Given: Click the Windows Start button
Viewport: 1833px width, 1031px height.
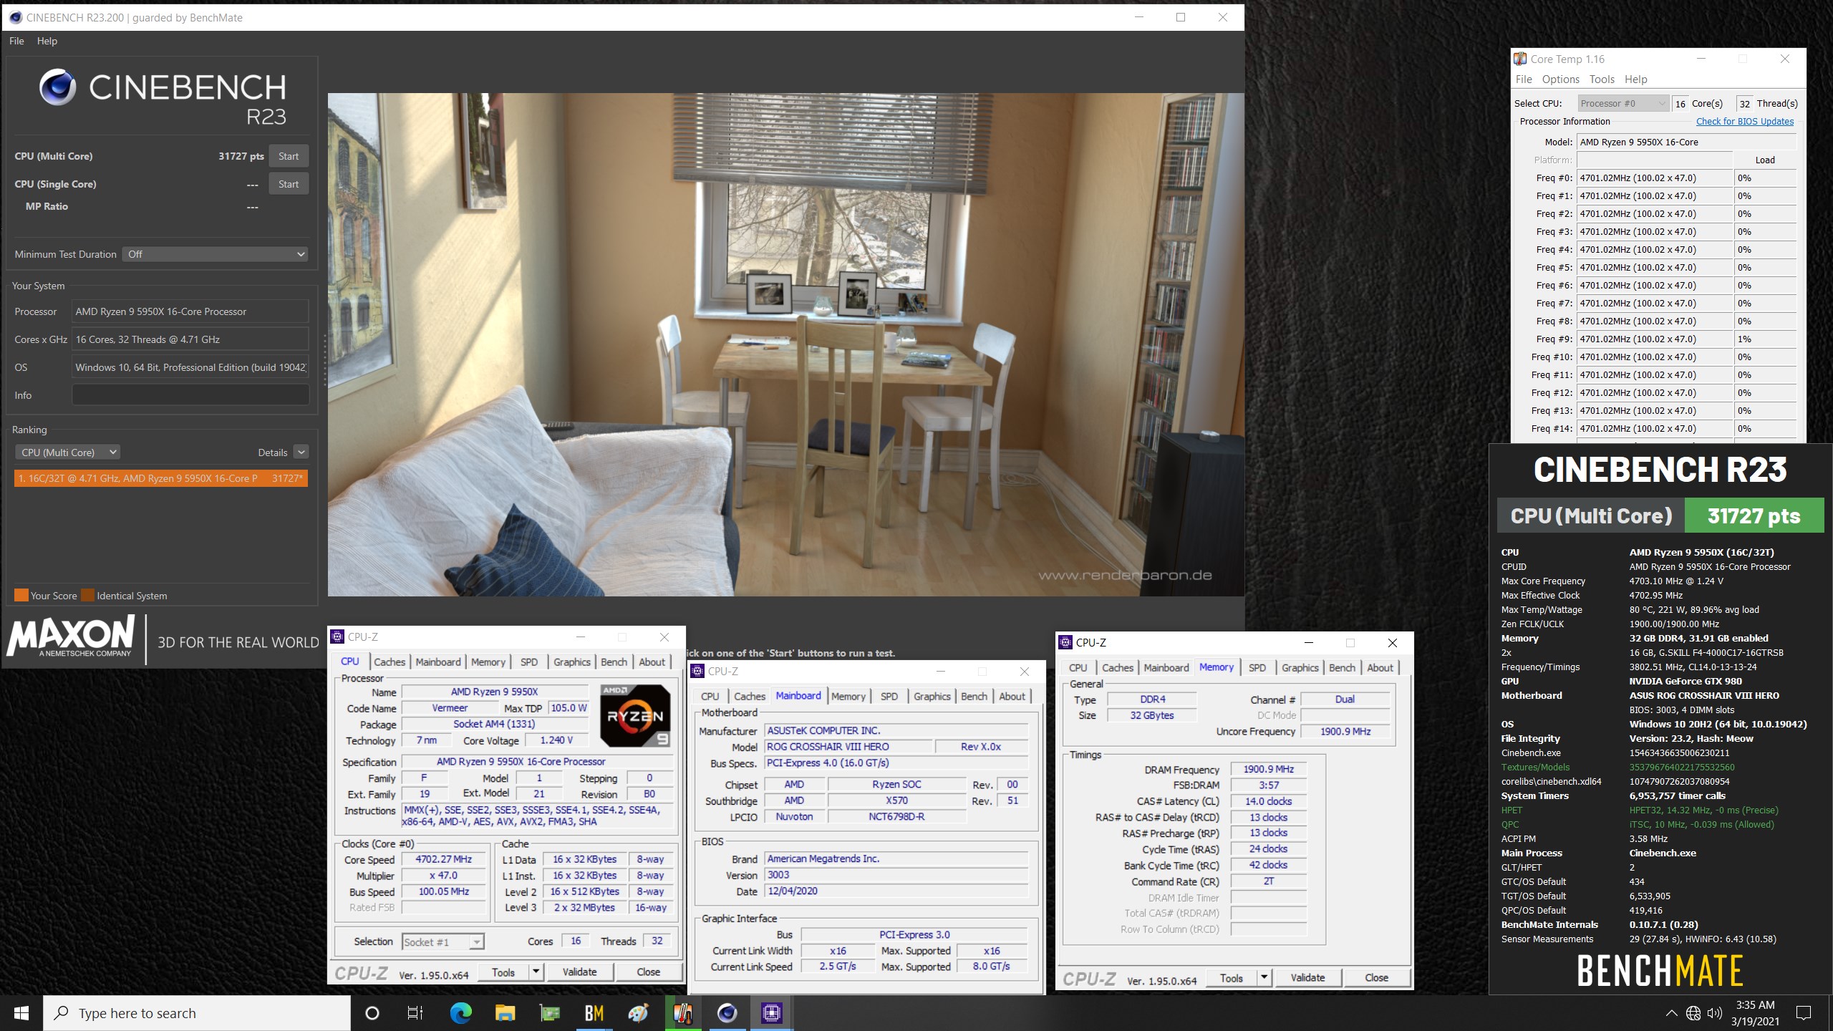Looking at the screenshot, I should [21, 1012].
